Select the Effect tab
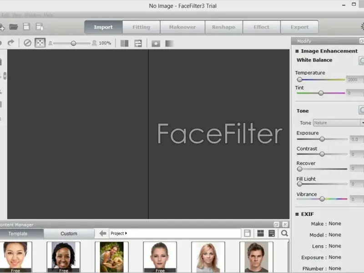This screenshot has width=364, height=273. [x=261, y=27]
